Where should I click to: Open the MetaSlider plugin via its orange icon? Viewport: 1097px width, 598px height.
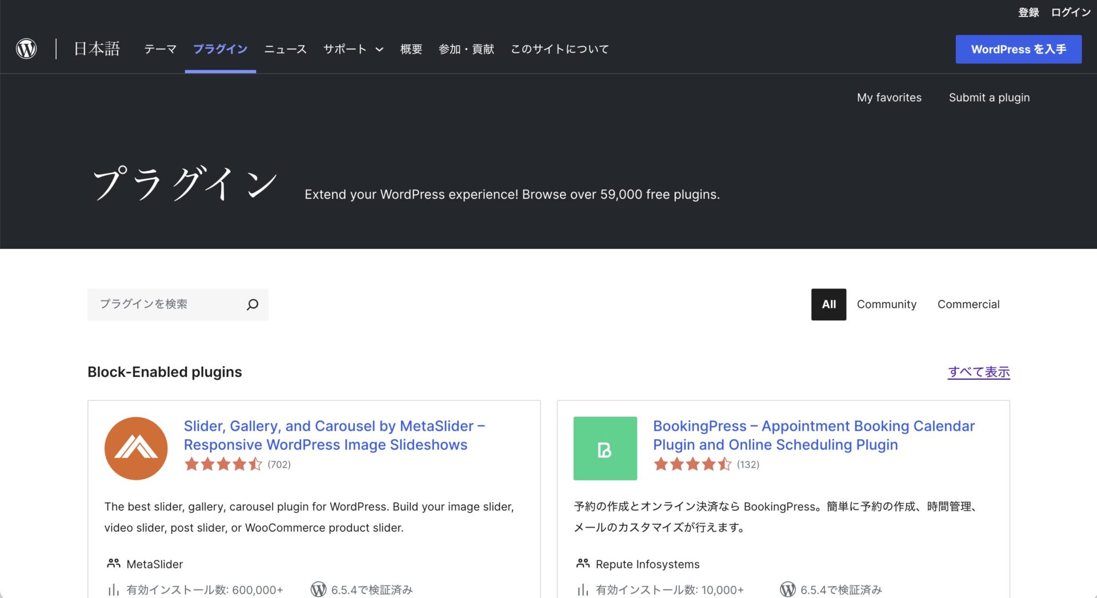[135, 448]
